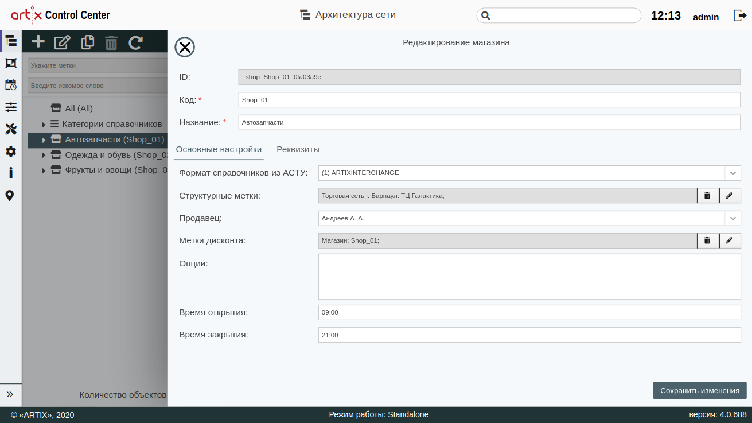
Task: Click the header search field
Action: coord(559,15)
